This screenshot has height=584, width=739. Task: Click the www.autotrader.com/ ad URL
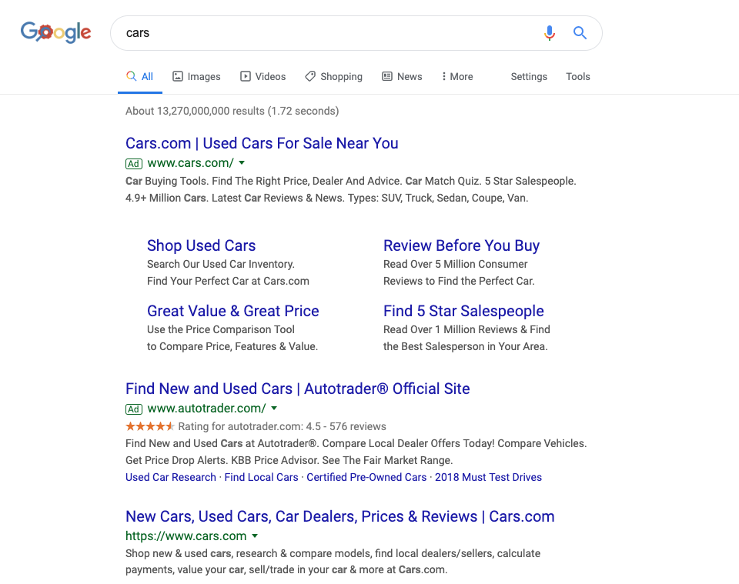(206, 409)
